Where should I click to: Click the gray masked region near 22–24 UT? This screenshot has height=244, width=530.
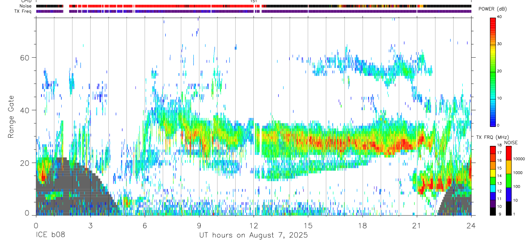[457, 200]
